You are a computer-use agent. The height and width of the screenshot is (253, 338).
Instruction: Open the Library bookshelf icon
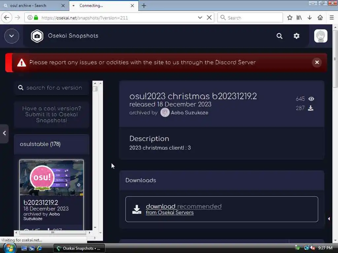[299, 18]
